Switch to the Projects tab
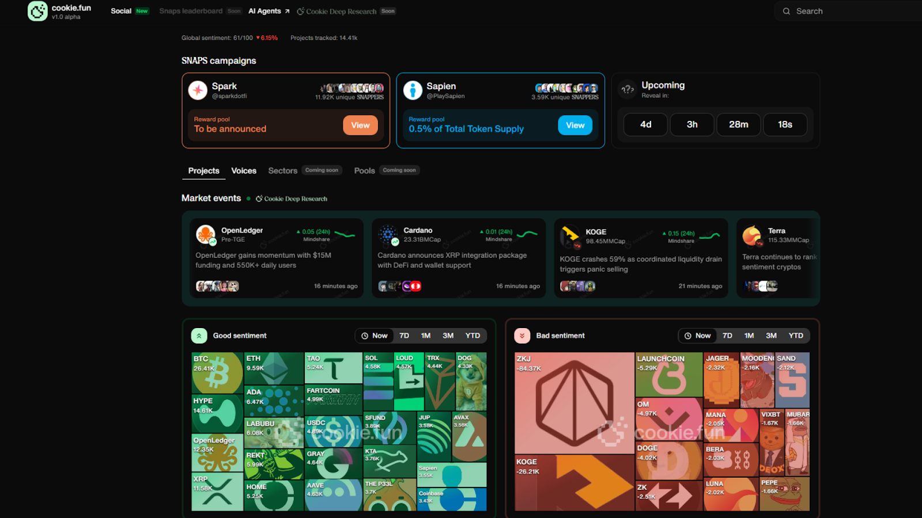 pyautogui.click(x=203, y=171)
